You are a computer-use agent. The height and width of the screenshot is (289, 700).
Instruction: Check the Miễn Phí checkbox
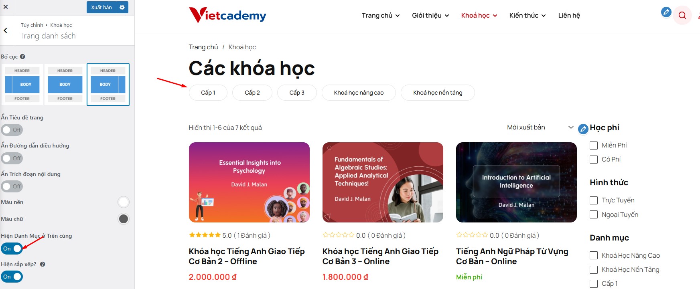coord(594,146)
